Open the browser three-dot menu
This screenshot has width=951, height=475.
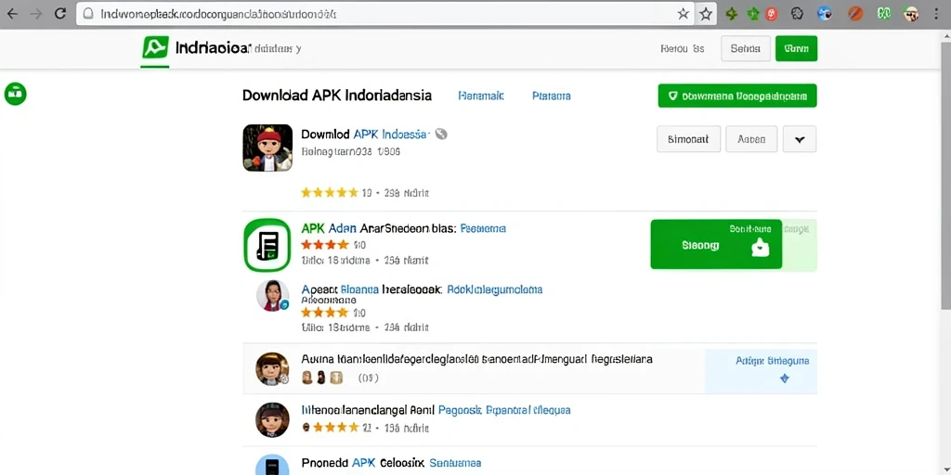point(936,14)
